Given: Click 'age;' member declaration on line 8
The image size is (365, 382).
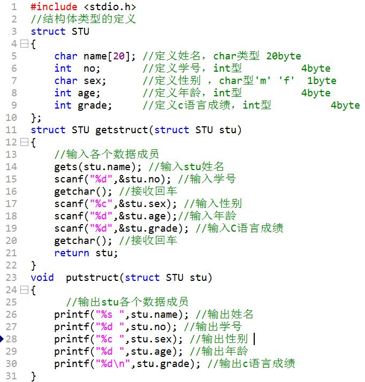Looking at the screenshot, I should coord(89,93).
